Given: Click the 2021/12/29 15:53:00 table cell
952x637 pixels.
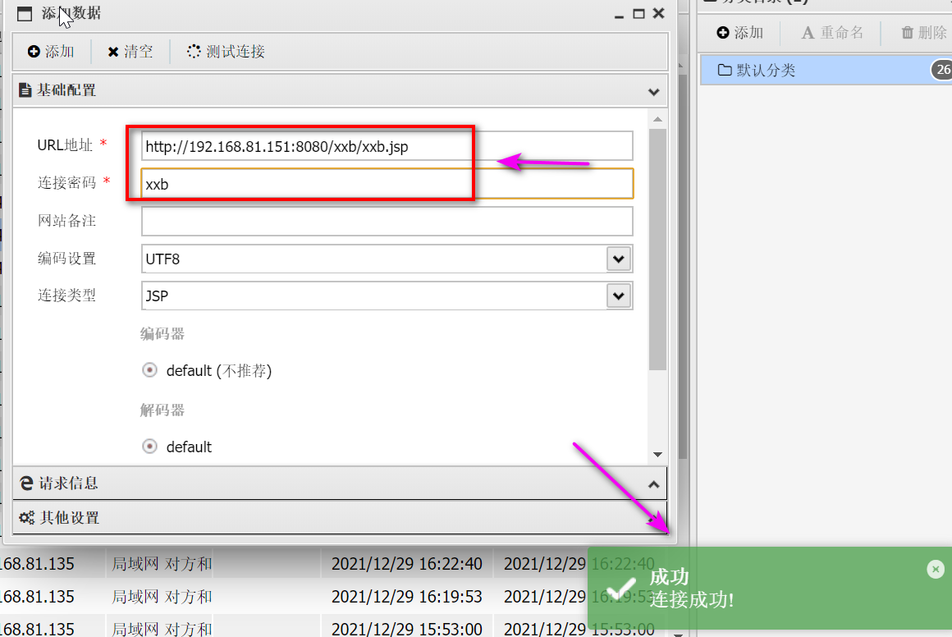Looking at the screenshot, I should tap(407, 628).
